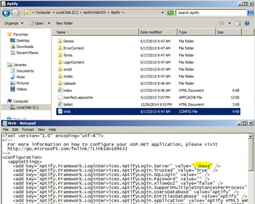Click inside the Search Aptify field

(x=211, y=13)
